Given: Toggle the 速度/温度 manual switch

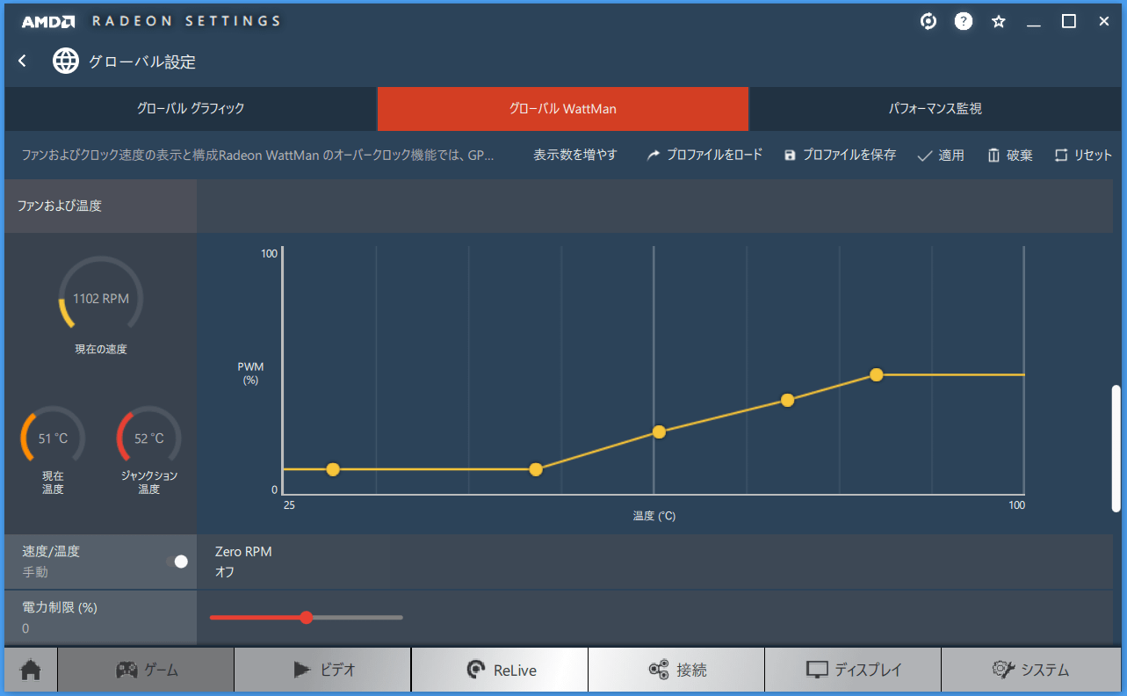Looking at the screenshot, I should (177, 562).
